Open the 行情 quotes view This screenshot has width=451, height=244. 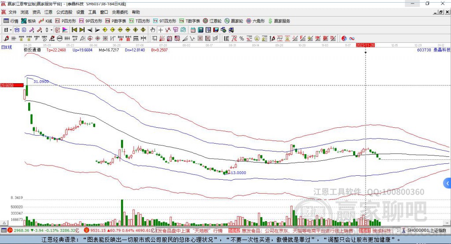pos(11,21)
